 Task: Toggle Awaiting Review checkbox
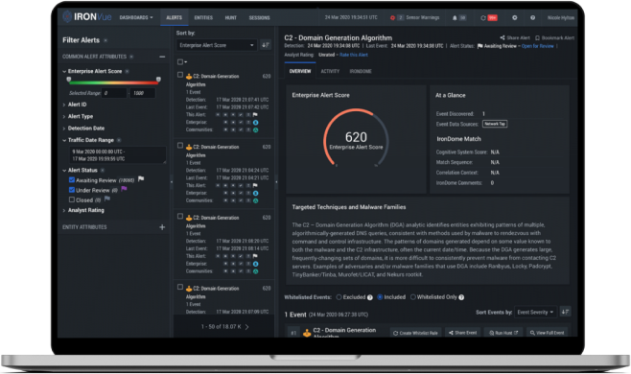coord(72,180)
